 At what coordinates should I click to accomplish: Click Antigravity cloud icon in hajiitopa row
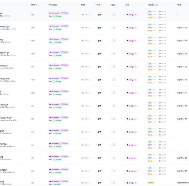click(x=50, y=143)
